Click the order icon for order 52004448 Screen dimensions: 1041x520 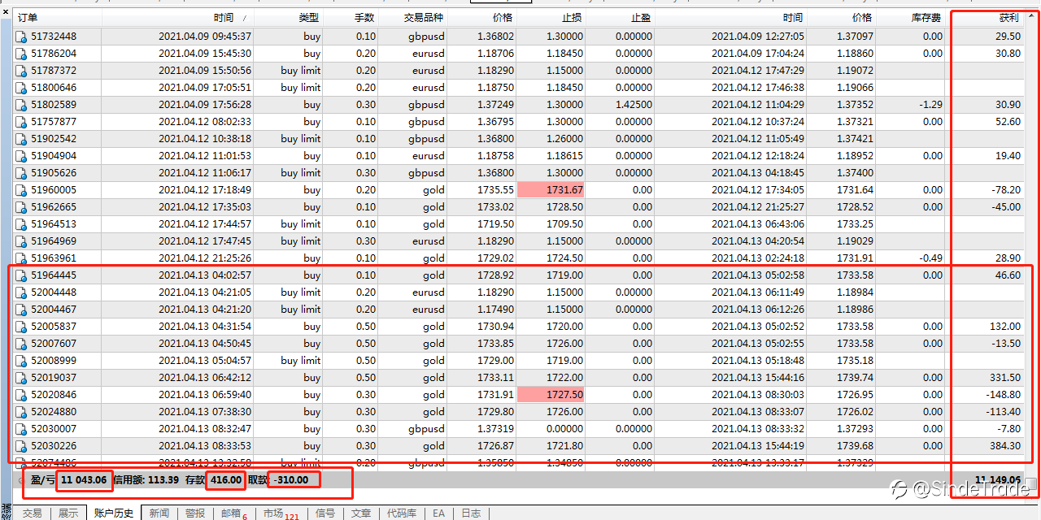tap(21, 292)
